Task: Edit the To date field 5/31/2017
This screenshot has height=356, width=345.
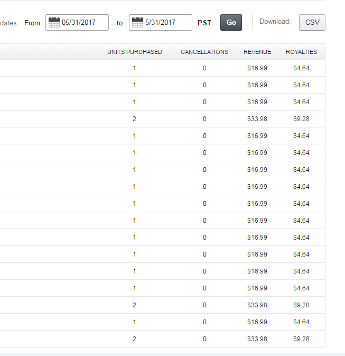Action: pos(161,22)
